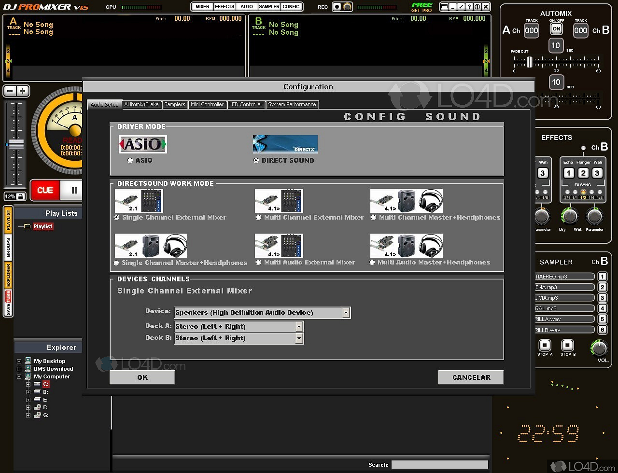Click CANCELAR to dismiss the configuration dialog
Viewport: 618px width, 473px height.
[471, 377]
